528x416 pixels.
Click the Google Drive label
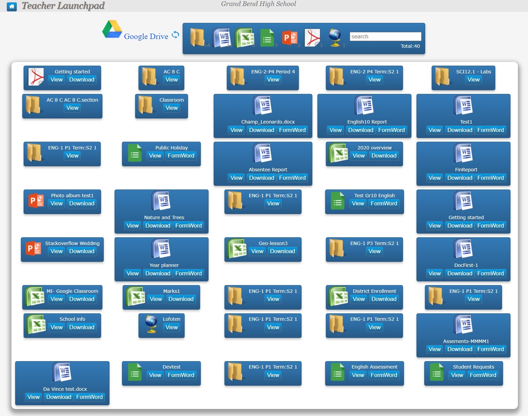146,36
